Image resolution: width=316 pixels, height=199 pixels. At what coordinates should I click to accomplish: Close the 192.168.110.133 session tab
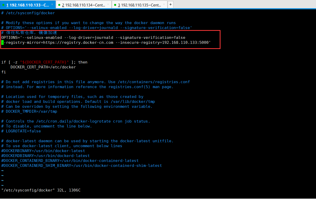(x=52, y=4)
